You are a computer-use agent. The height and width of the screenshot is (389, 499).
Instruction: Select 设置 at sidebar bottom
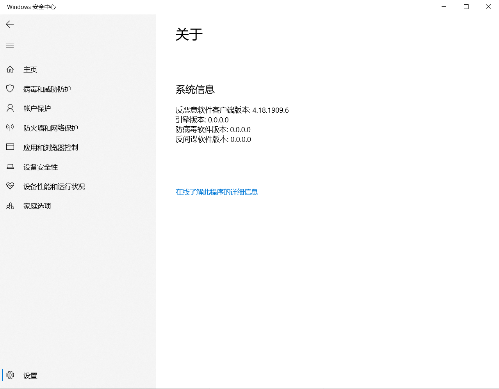click(x=30, y=375)
